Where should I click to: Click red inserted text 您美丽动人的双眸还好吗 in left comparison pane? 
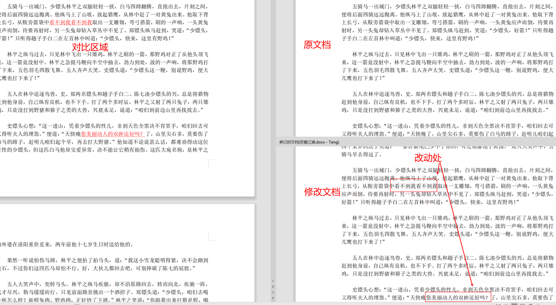[x=113, y=134]
